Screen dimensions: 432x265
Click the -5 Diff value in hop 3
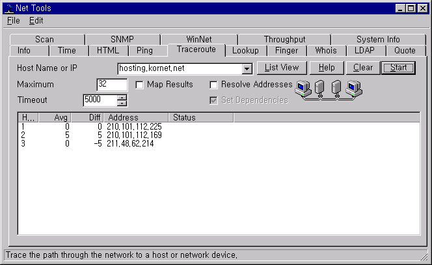click(x=98, y=144)
